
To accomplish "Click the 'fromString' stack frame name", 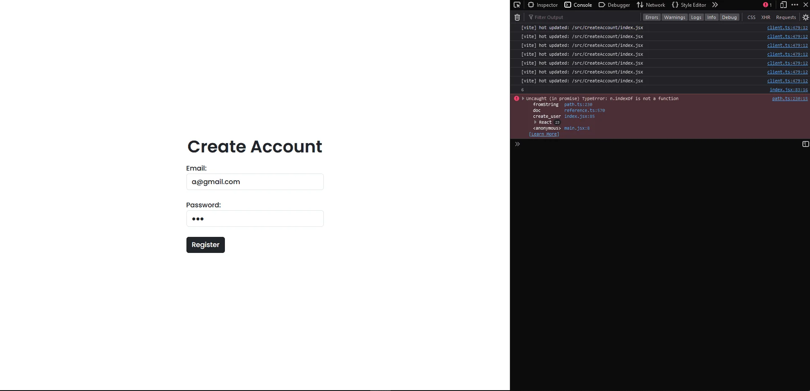I will pos(545,104).
